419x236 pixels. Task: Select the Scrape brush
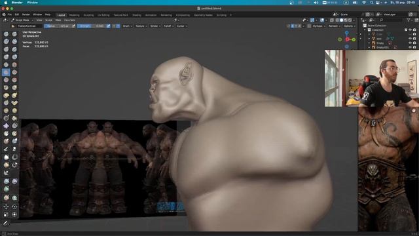pyautogui.click(x=6, y=80)
